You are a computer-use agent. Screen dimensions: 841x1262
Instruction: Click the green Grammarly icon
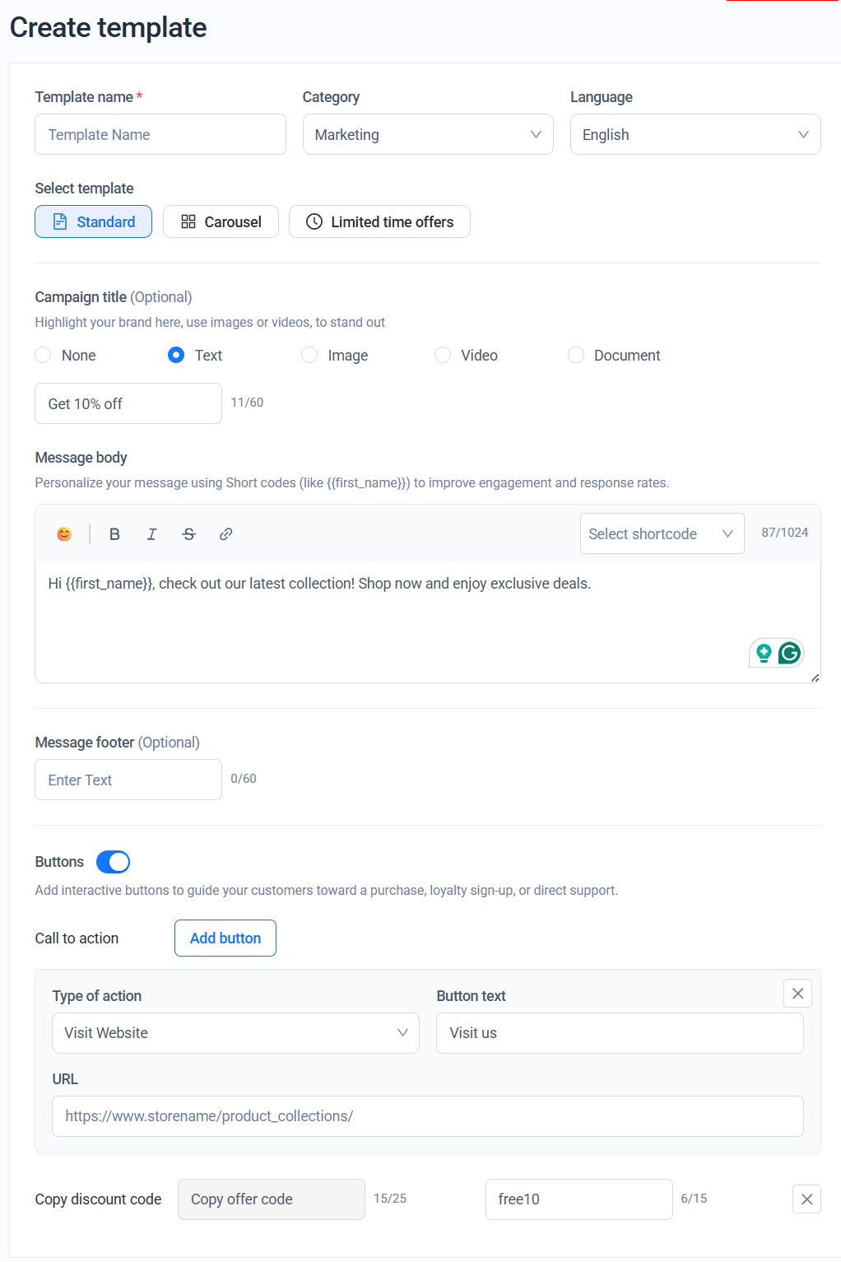pos(789,654)
